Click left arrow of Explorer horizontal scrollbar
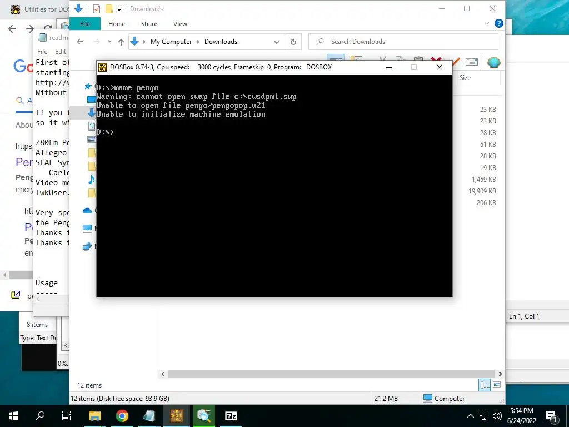The height and width of the screenshot is (427, 569). [x=163, y=374]
